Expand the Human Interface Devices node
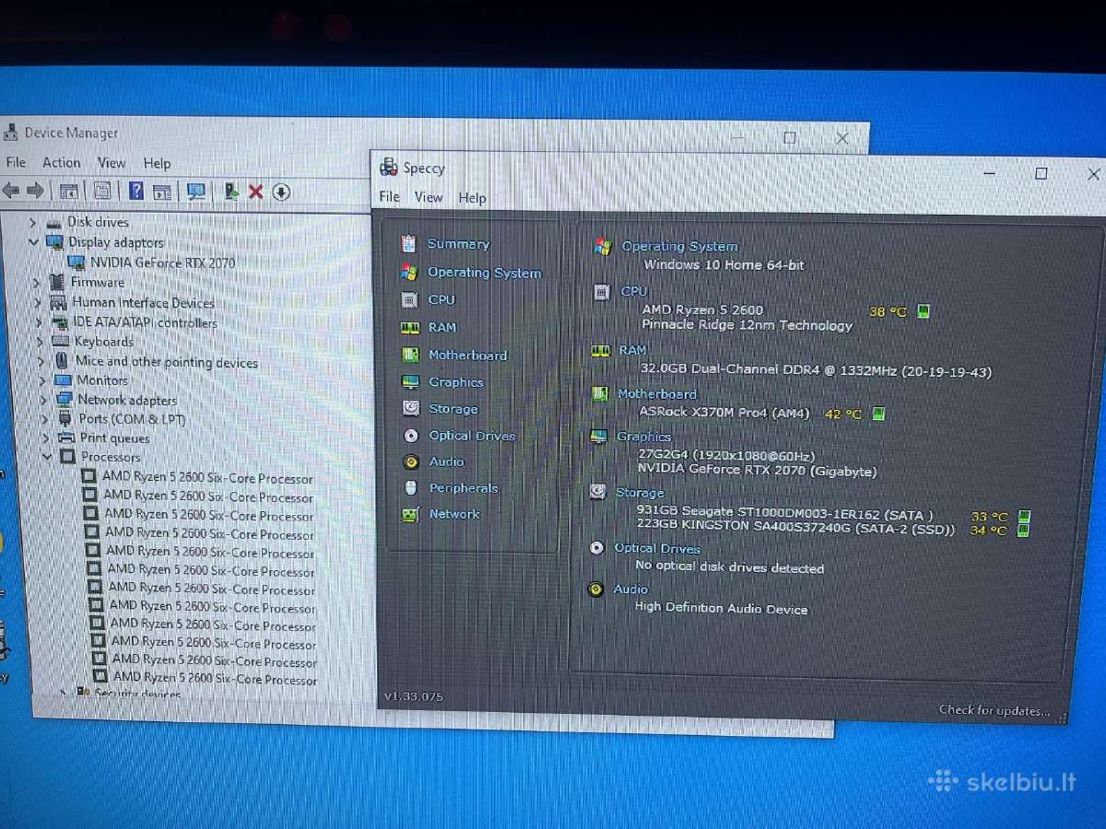Image resolution: width=1106 pixels, height=829 pixels. (37, 302)
